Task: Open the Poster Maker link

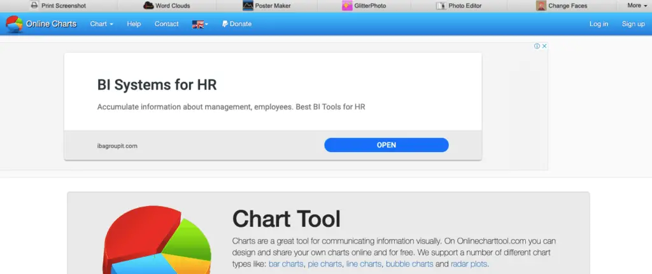Action: [x=273, y=6]
